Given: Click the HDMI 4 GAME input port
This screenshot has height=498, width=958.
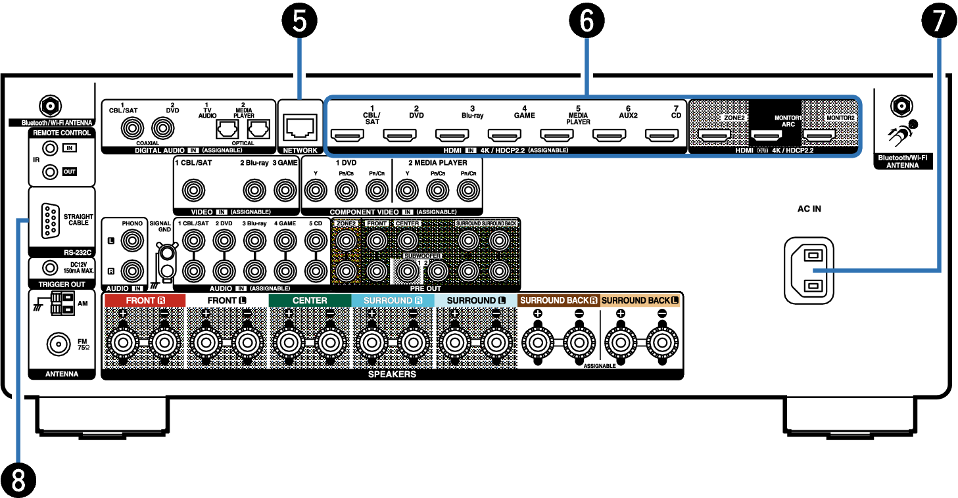Looking at the screenshot, I should point(504,137).
